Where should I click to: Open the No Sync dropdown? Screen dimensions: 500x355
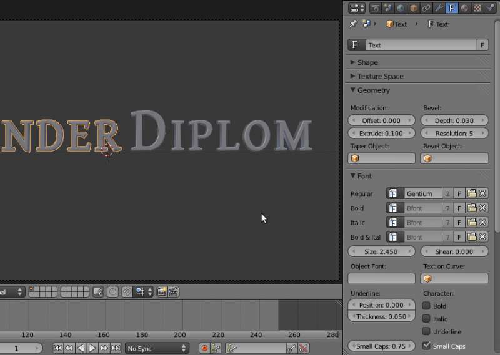click(157, 348)
